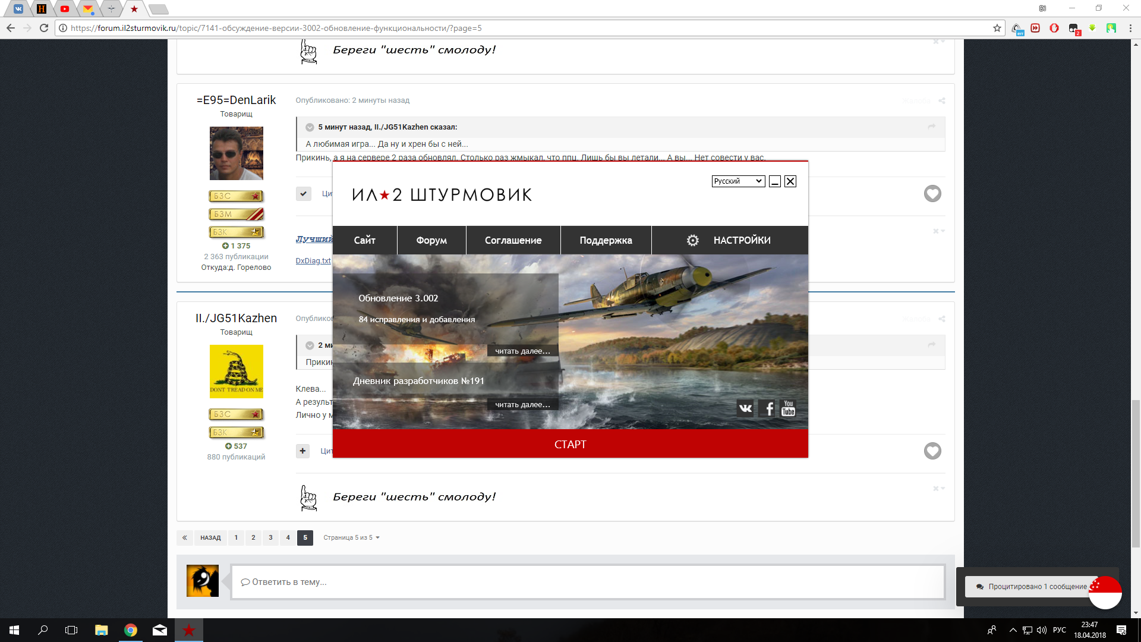1141x642 pixels.
Task: Open the Русский language dropdown
Action: (x=738, y=181)
